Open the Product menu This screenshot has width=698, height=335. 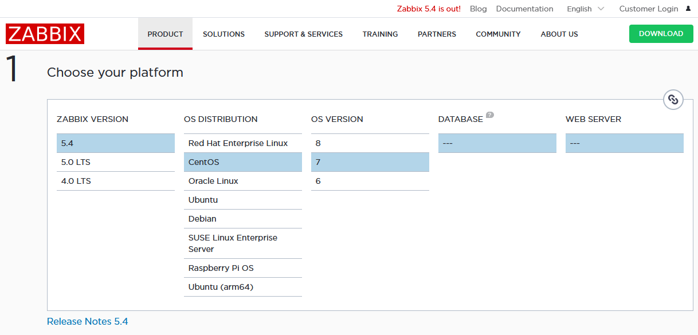[x=165, y=34]
